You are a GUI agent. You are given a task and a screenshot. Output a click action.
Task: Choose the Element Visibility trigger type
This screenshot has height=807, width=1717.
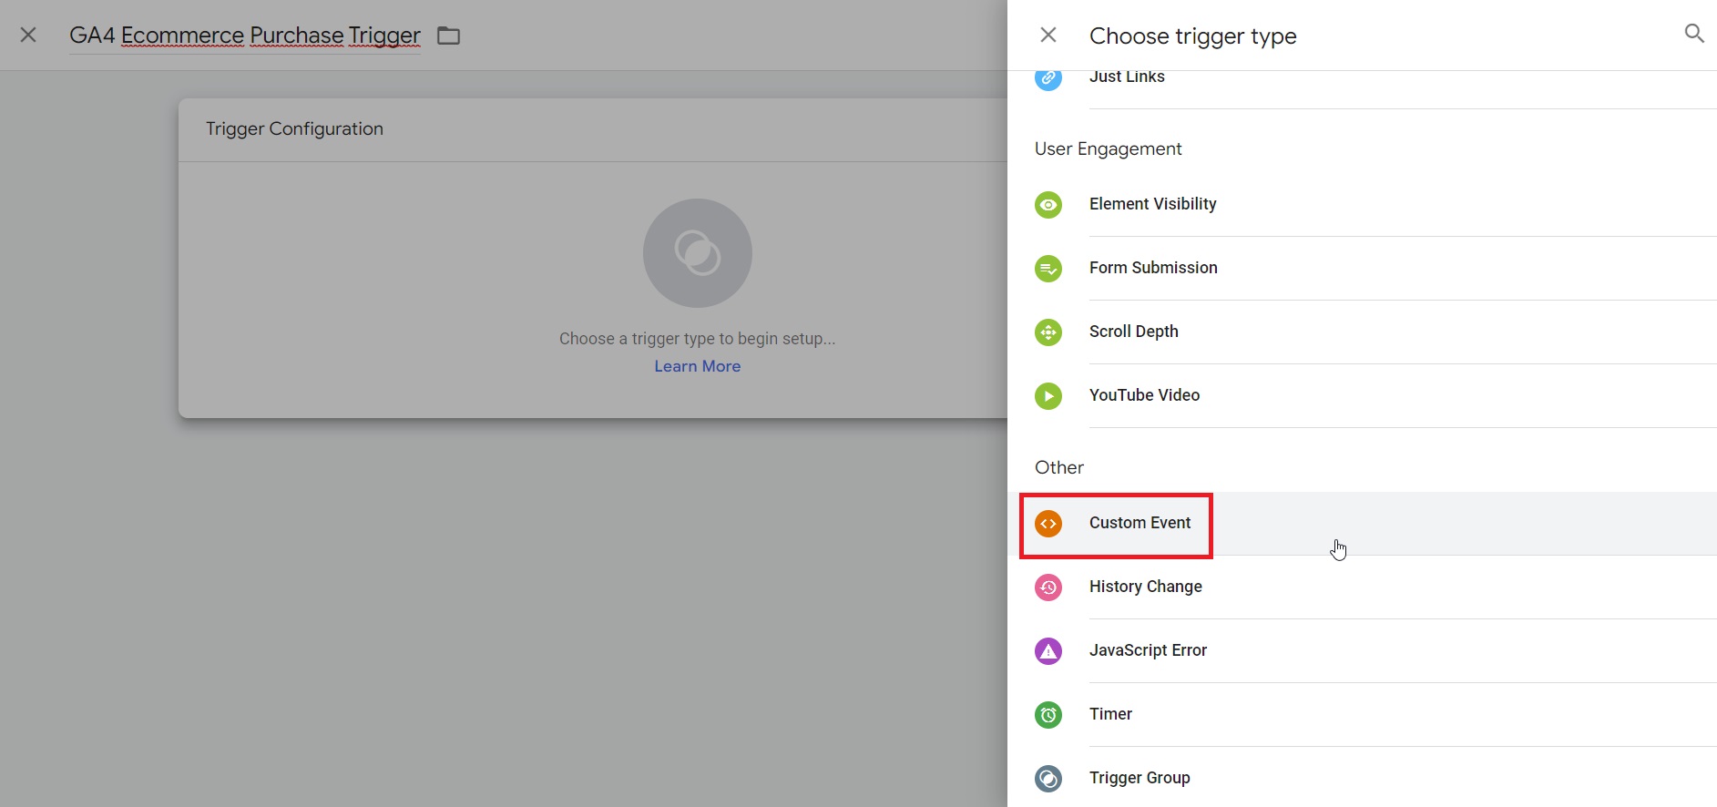tap(1152, 204)
